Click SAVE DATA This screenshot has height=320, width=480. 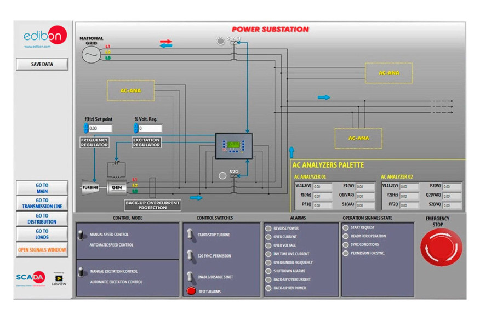(x=41, y=64)
